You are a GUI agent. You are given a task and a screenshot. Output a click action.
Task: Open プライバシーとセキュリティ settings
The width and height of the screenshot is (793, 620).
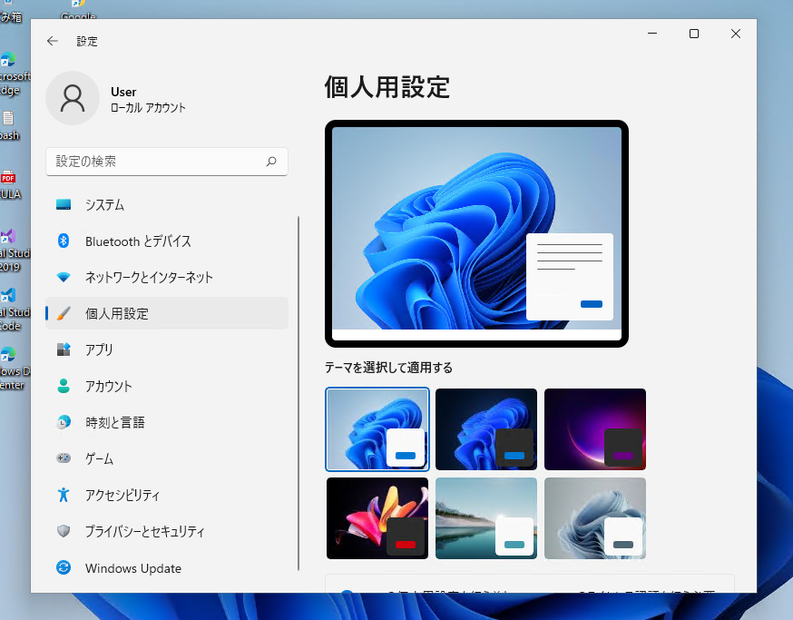click(144, 531)
